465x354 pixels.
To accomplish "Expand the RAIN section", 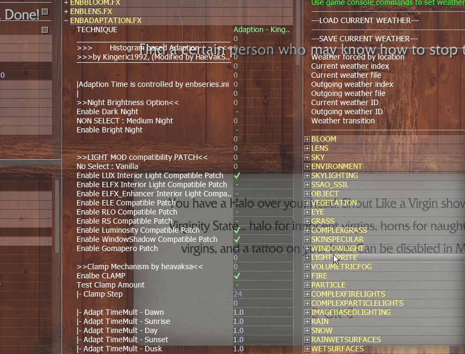I will pos(307,322).
